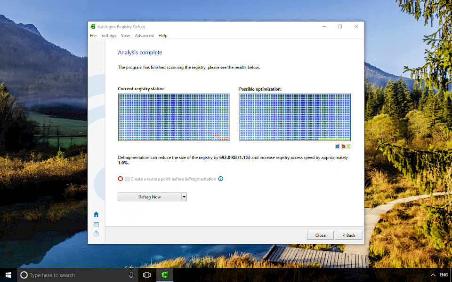Enable Create a restore point before defragmentation
This screenshot has width=452, height=282.
127,179
